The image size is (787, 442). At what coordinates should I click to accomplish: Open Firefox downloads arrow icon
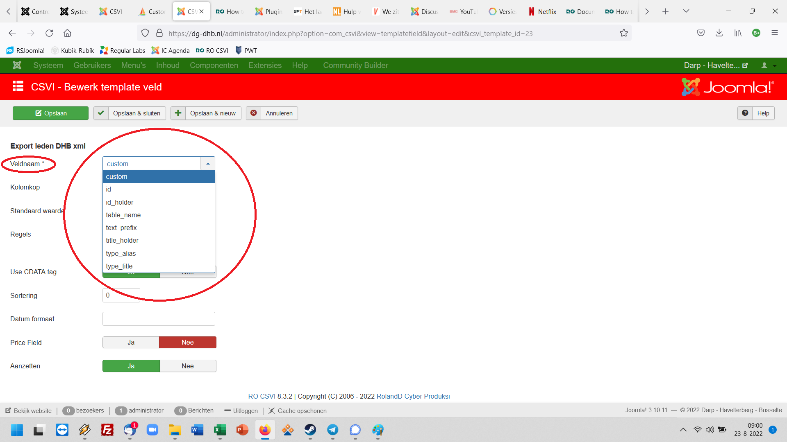point(719,33)
